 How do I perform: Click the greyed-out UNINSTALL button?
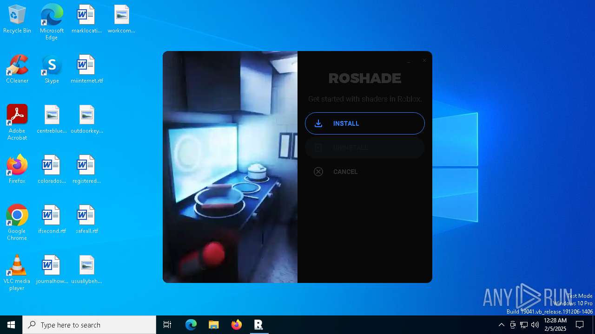pos(365,148)
